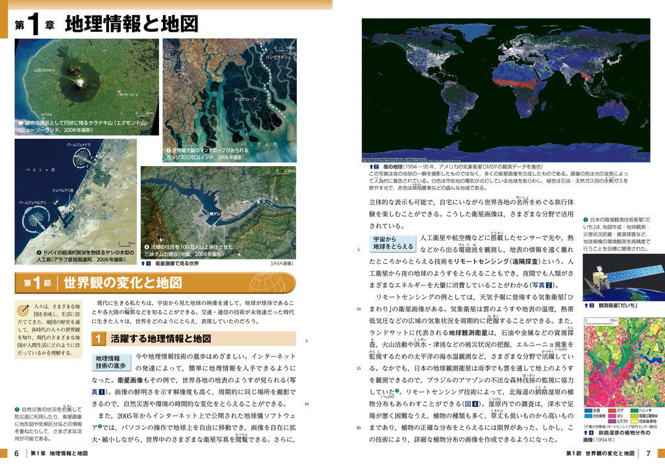665x469 pixels.
Task: Click page number 6 in the footer
Action: click(16, 453)
